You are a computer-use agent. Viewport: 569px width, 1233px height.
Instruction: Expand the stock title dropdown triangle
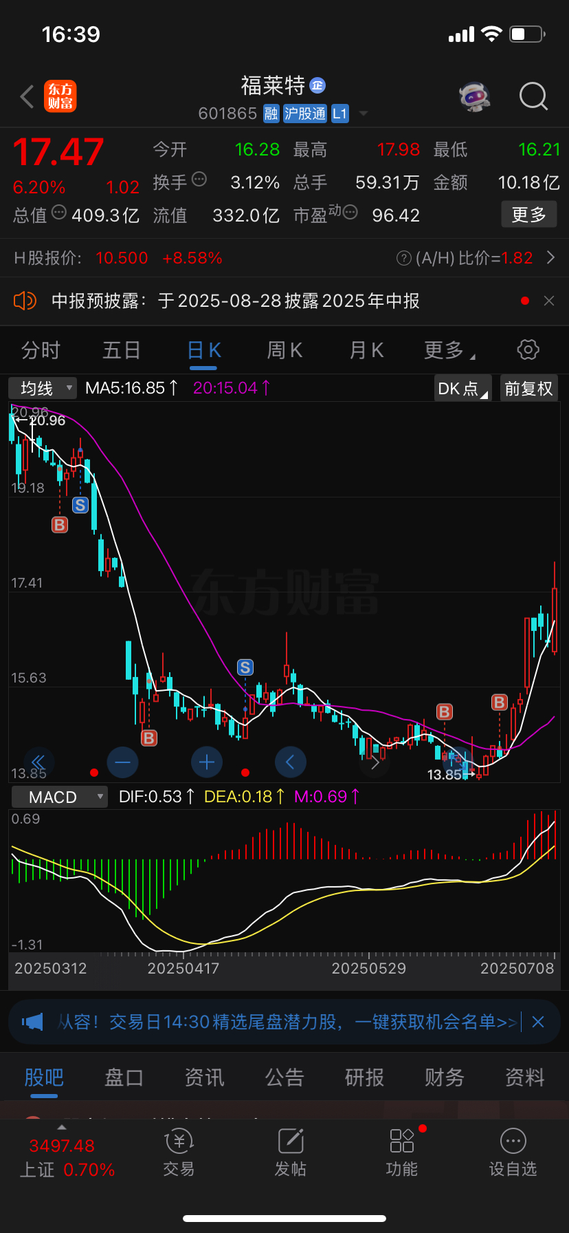point(364,114)
